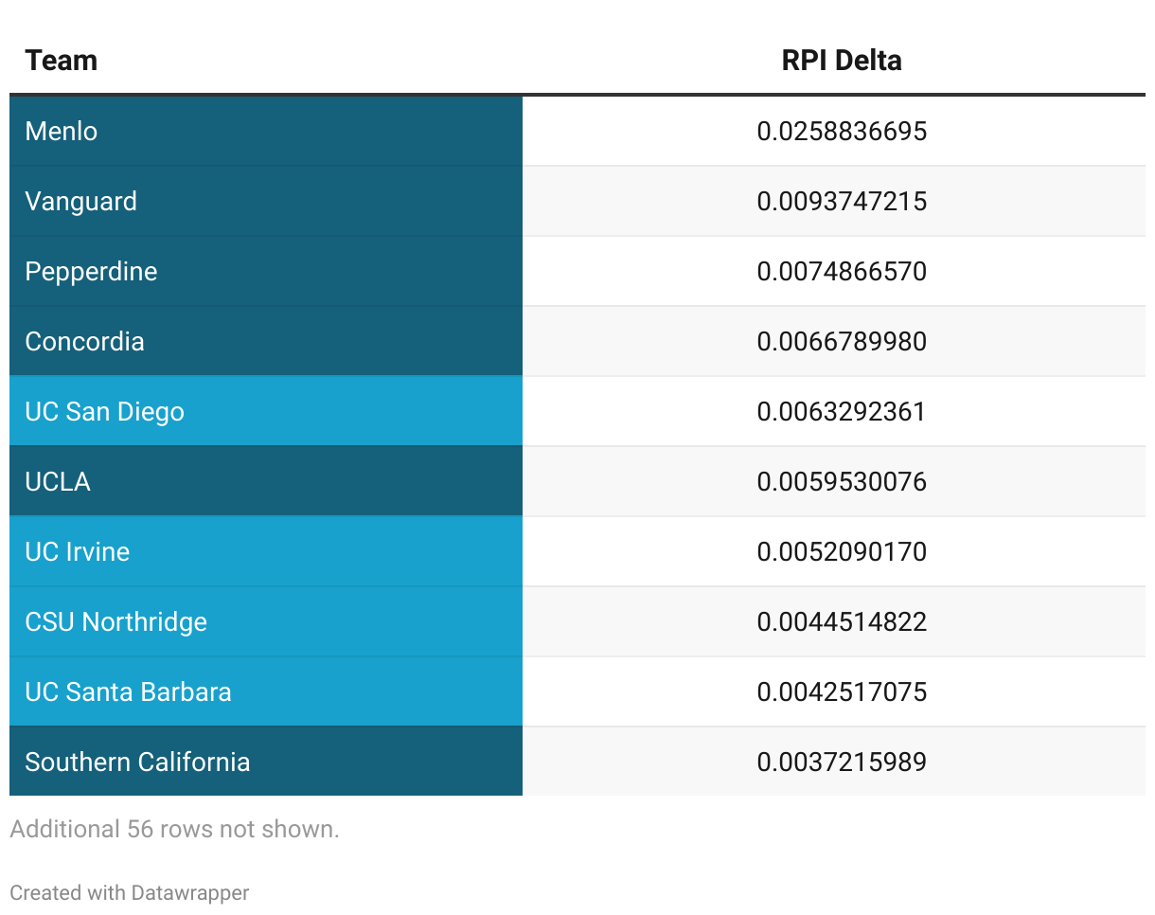Select the CSU Northridge cell
1155x915 pixels.
266,621
